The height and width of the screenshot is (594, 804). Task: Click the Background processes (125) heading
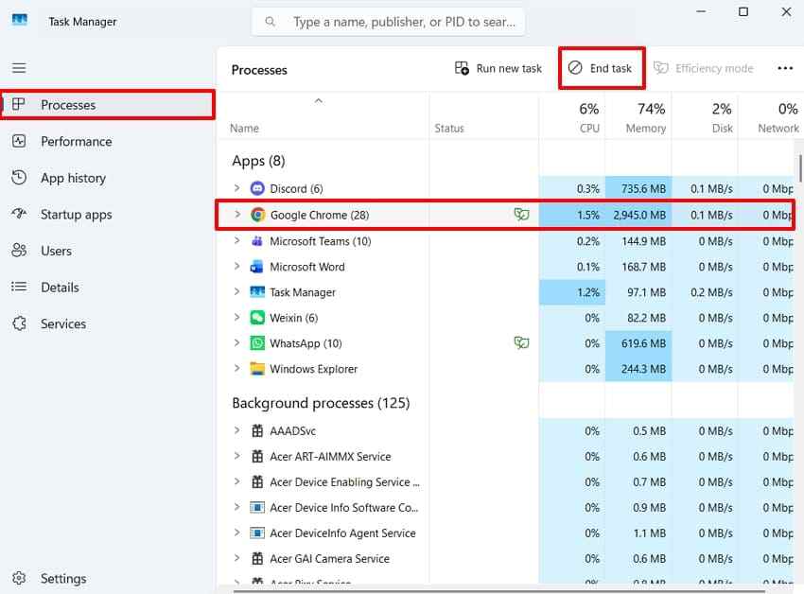click(321, 403)
